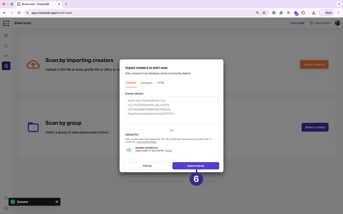Reload the page in the browser

point(19,12)
